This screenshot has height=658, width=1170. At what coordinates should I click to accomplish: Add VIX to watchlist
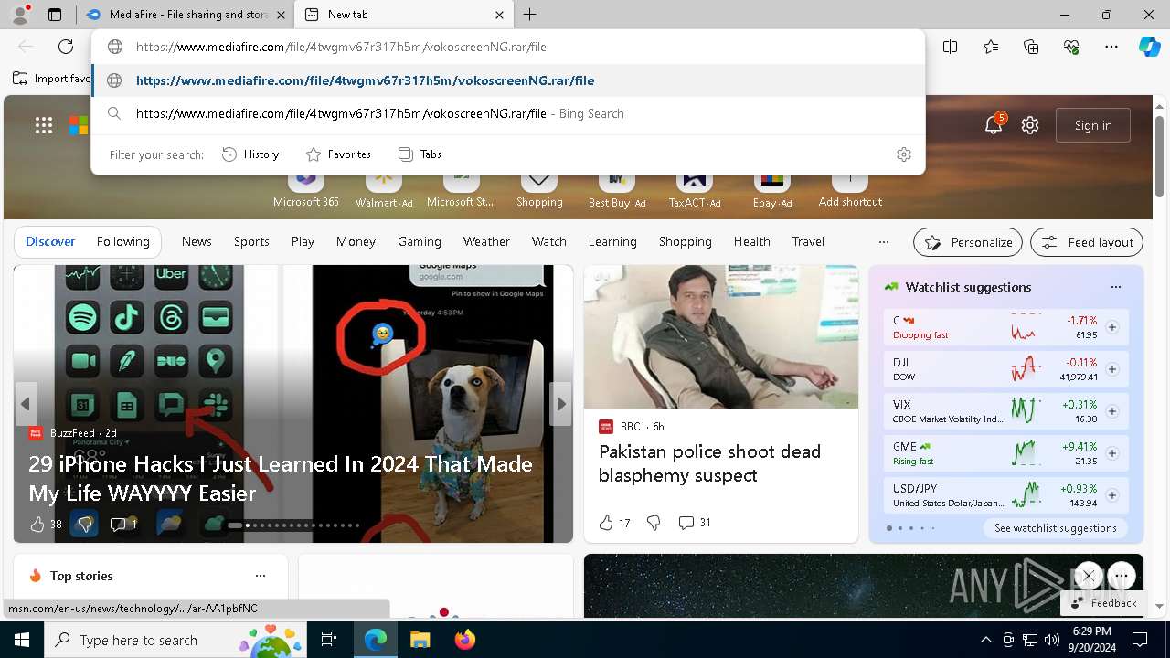pos(1112,411)
